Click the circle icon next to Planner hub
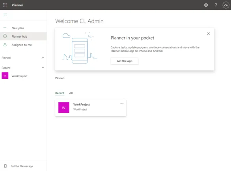Image resolution: width=231 pixels, height=171 pixels. pyautogui.click(x=5, y=36)
